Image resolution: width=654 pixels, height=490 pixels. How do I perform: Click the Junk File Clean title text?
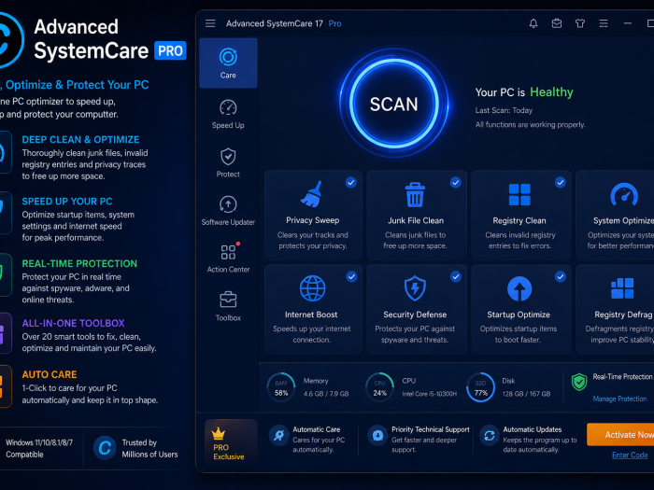click(x=416, y=220)
